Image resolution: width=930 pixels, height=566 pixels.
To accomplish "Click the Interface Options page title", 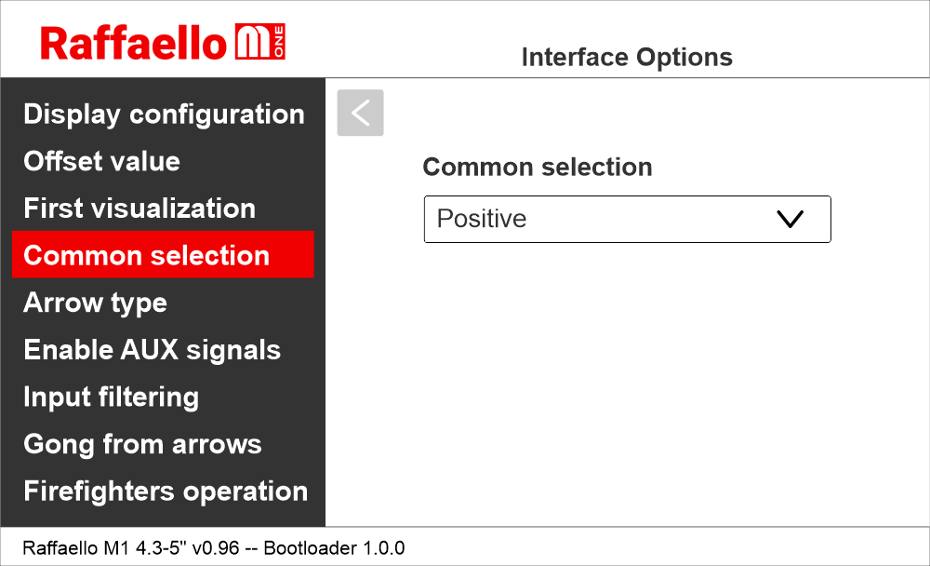I will (627, 58).
